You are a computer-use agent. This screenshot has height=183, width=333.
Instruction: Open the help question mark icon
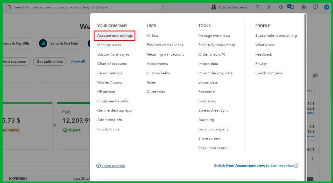315,6
